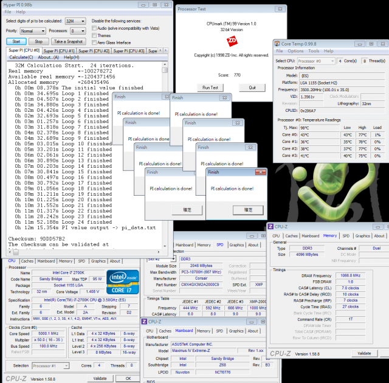Enable Audio incompatibility checkbox
The width and height of the screenshot is (389, 383).
[x=94, y=28]
